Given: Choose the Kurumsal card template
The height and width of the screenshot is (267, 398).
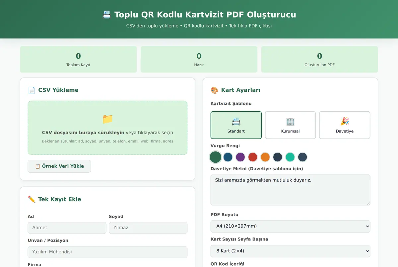Looking at the screenshot, I should tap(290, 125).
